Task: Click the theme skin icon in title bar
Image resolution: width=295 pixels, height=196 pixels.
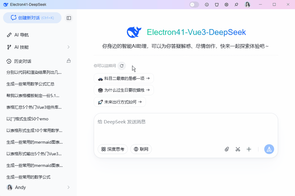Action: pyautogui.click(x=217, y=5)
